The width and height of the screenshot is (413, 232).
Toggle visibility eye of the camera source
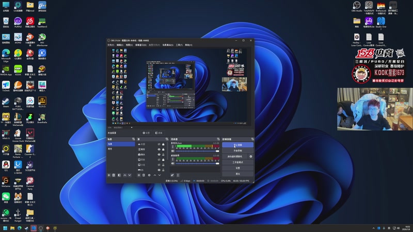point(159,154)
